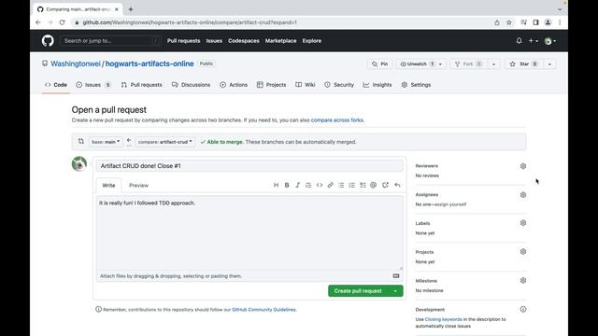Click the Markdown supported icon below the editor
This screenshot has height=336, width=598.
[x=396, y=276]
